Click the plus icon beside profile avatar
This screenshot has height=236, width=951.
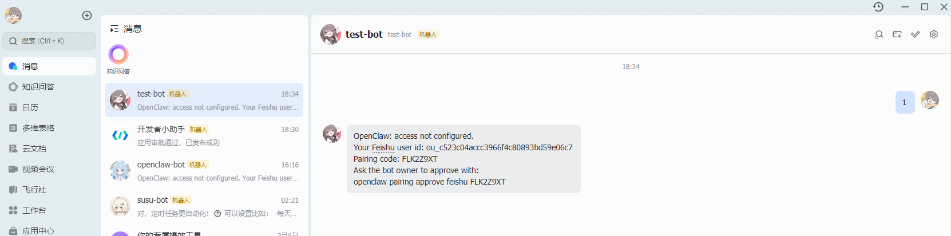tap(87, 15)
